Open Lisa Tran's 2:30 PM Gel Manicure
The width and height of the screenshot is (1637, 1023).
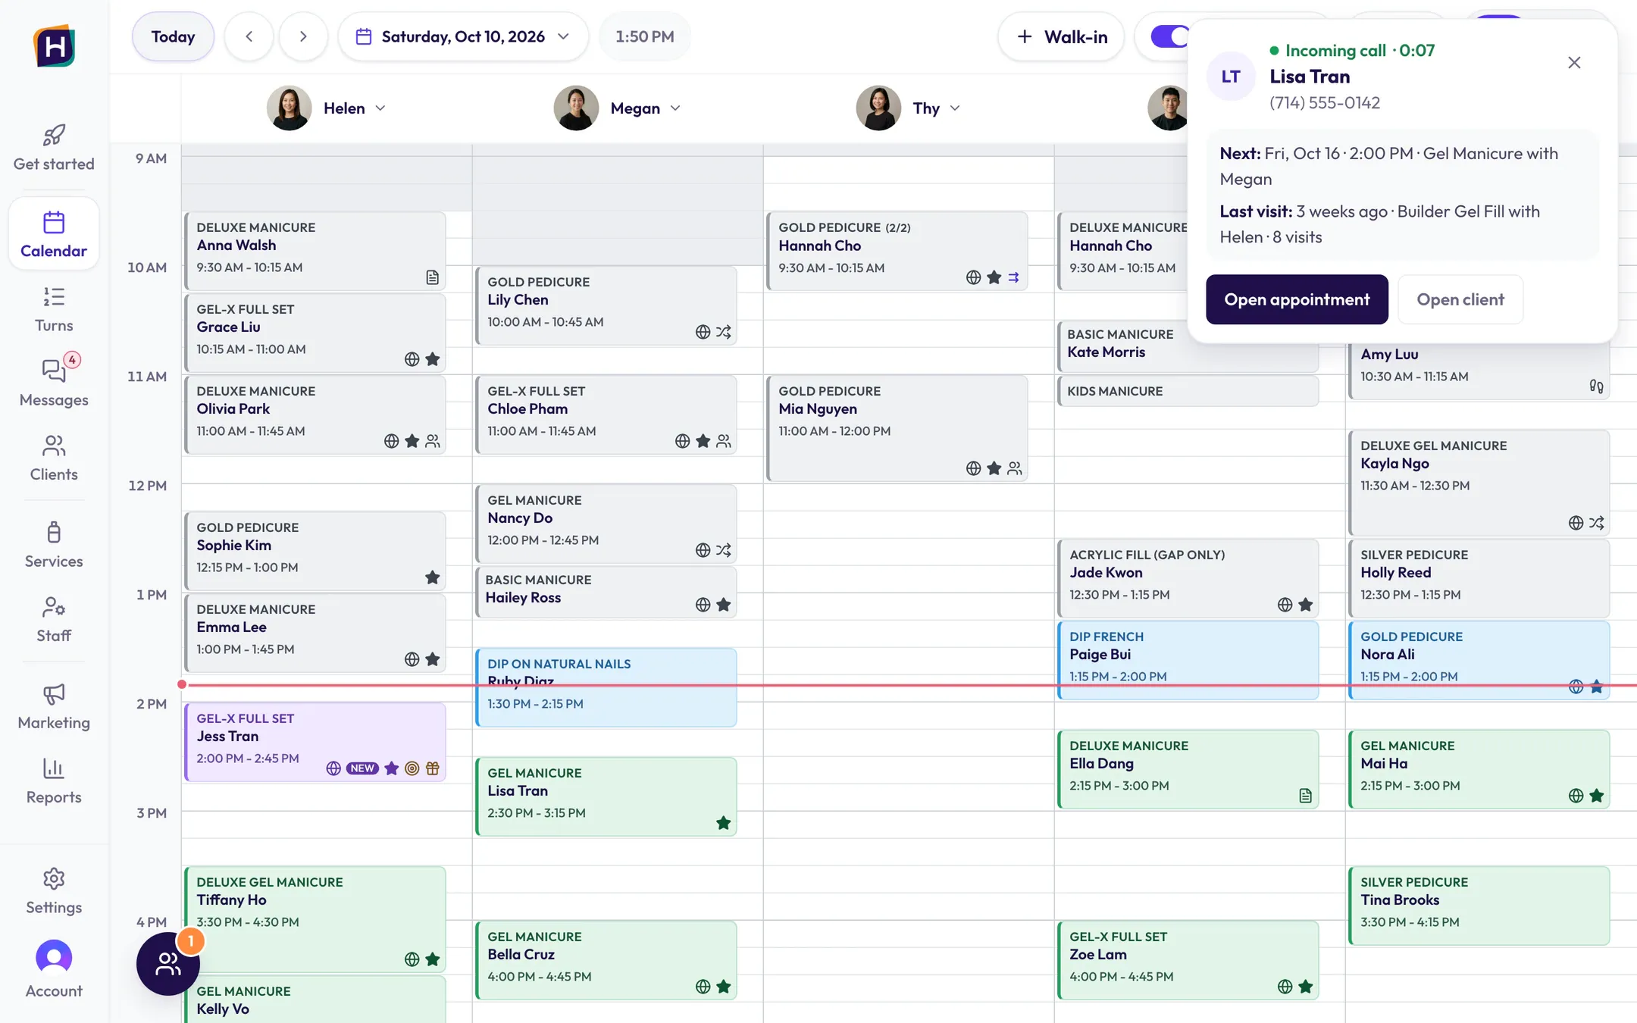click(x=606, y=796)
